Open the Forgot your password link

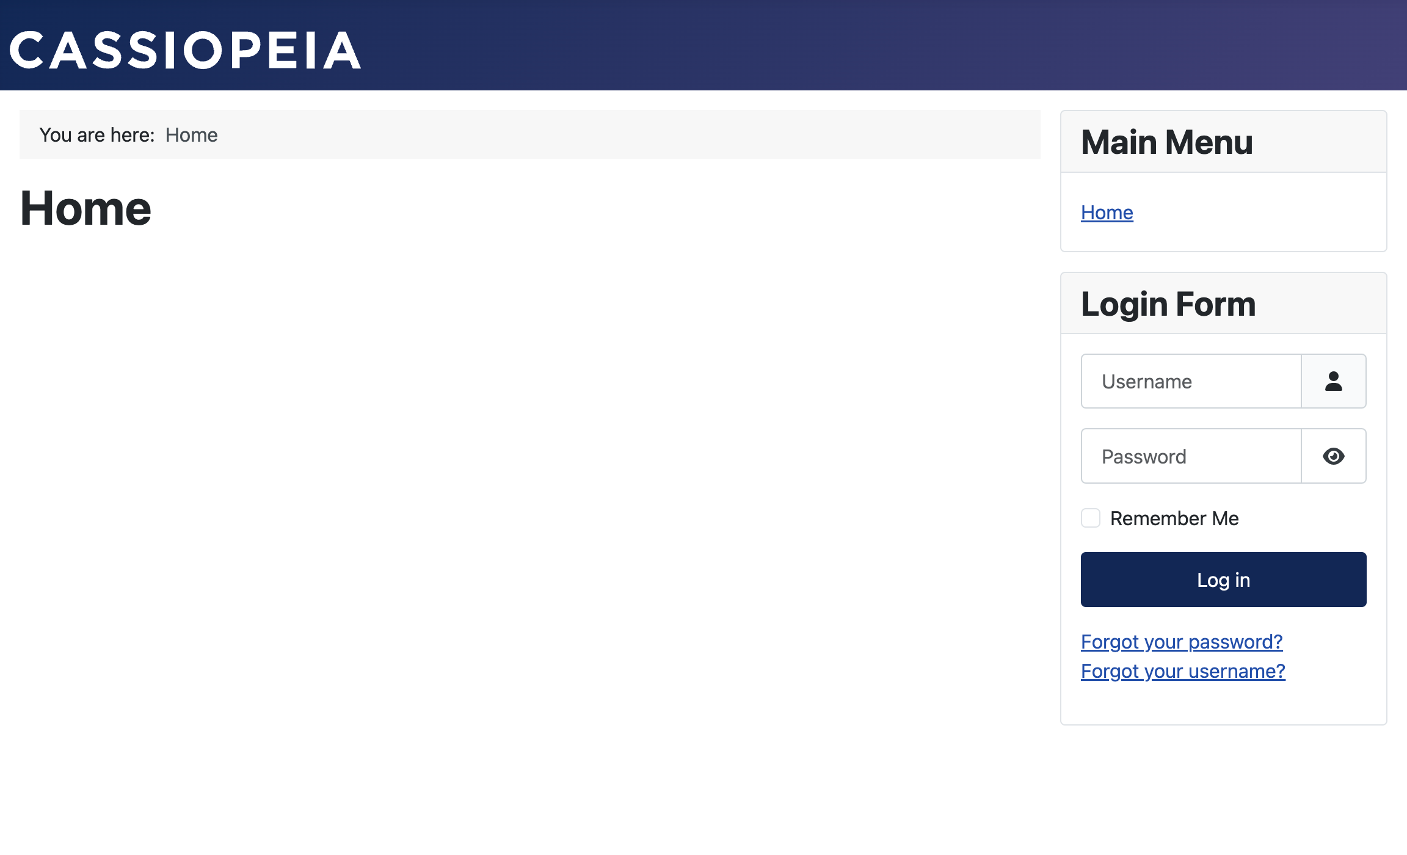point(1182,642)
